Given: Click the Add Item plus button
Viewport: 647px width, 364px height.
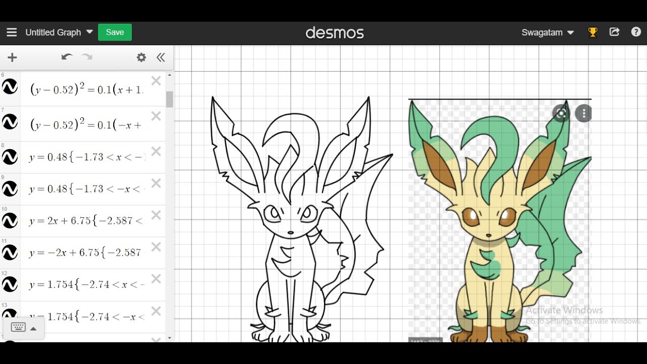Looking at the screenshot, I should [x=12, y=58].
